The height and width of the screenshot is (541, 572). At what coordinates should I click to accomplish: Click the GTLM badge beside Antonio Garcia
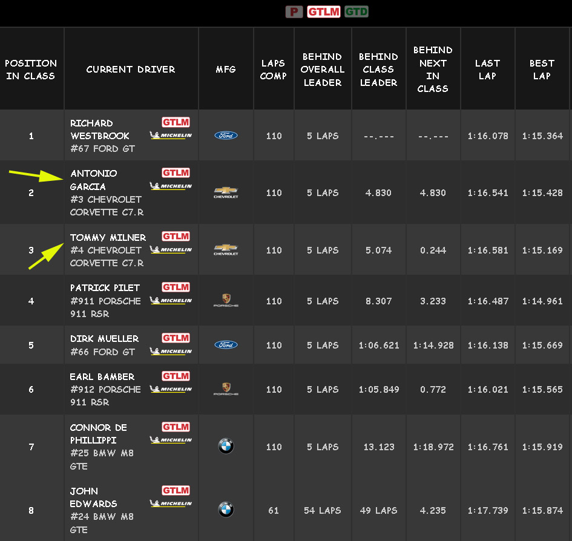pos(176,172)
